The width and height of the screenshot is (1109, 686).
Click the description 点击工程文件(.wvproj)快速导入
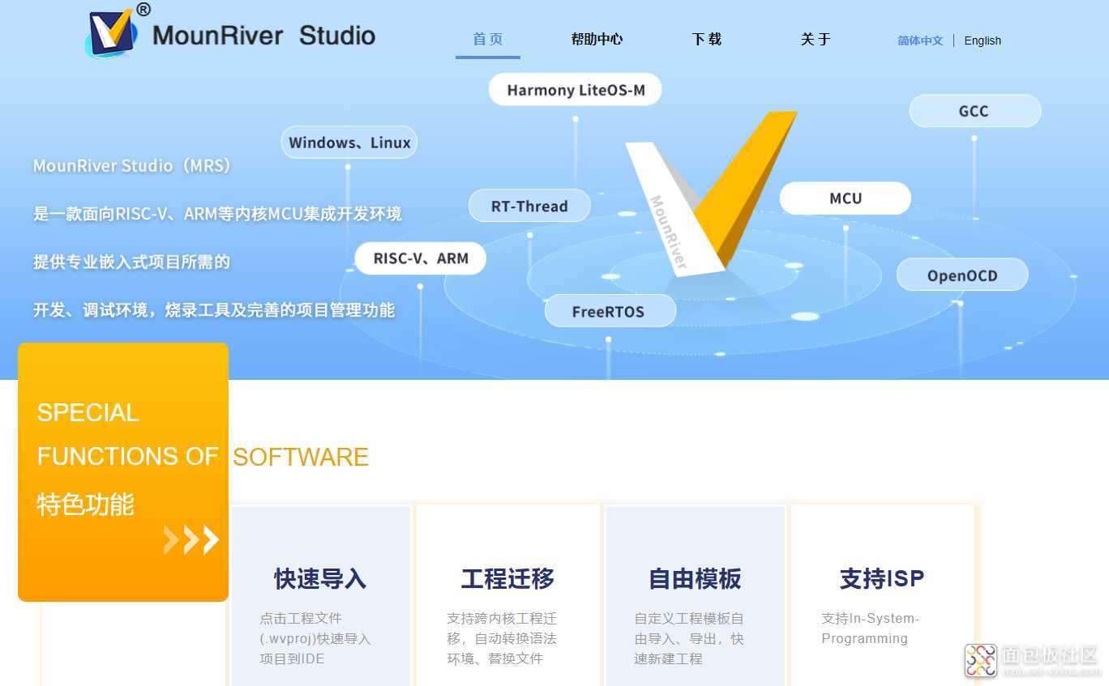pyautogui.click(x=315, y=638)
